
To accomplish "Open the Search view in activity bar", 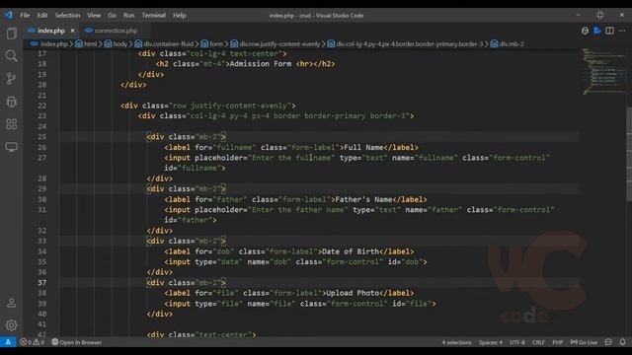I will [11, 56].
